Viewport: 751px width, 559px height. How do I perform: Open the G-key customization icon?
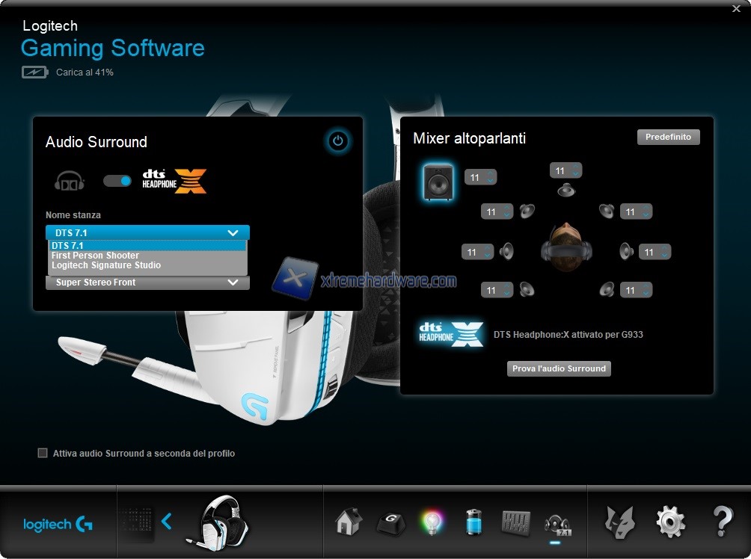point(390,522)
